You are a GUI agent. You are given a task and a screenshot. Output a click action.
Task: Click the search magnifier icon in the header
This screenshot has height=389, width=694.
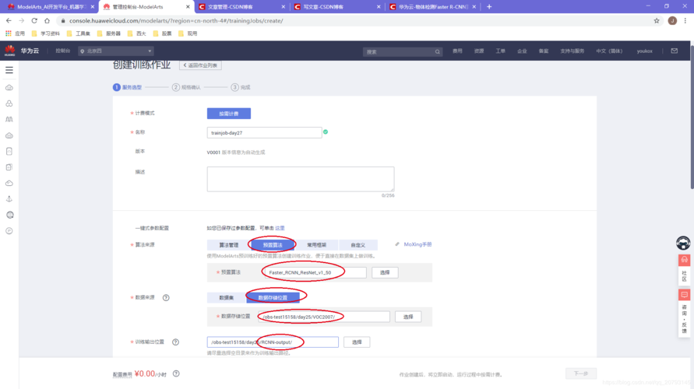point(437,51)
